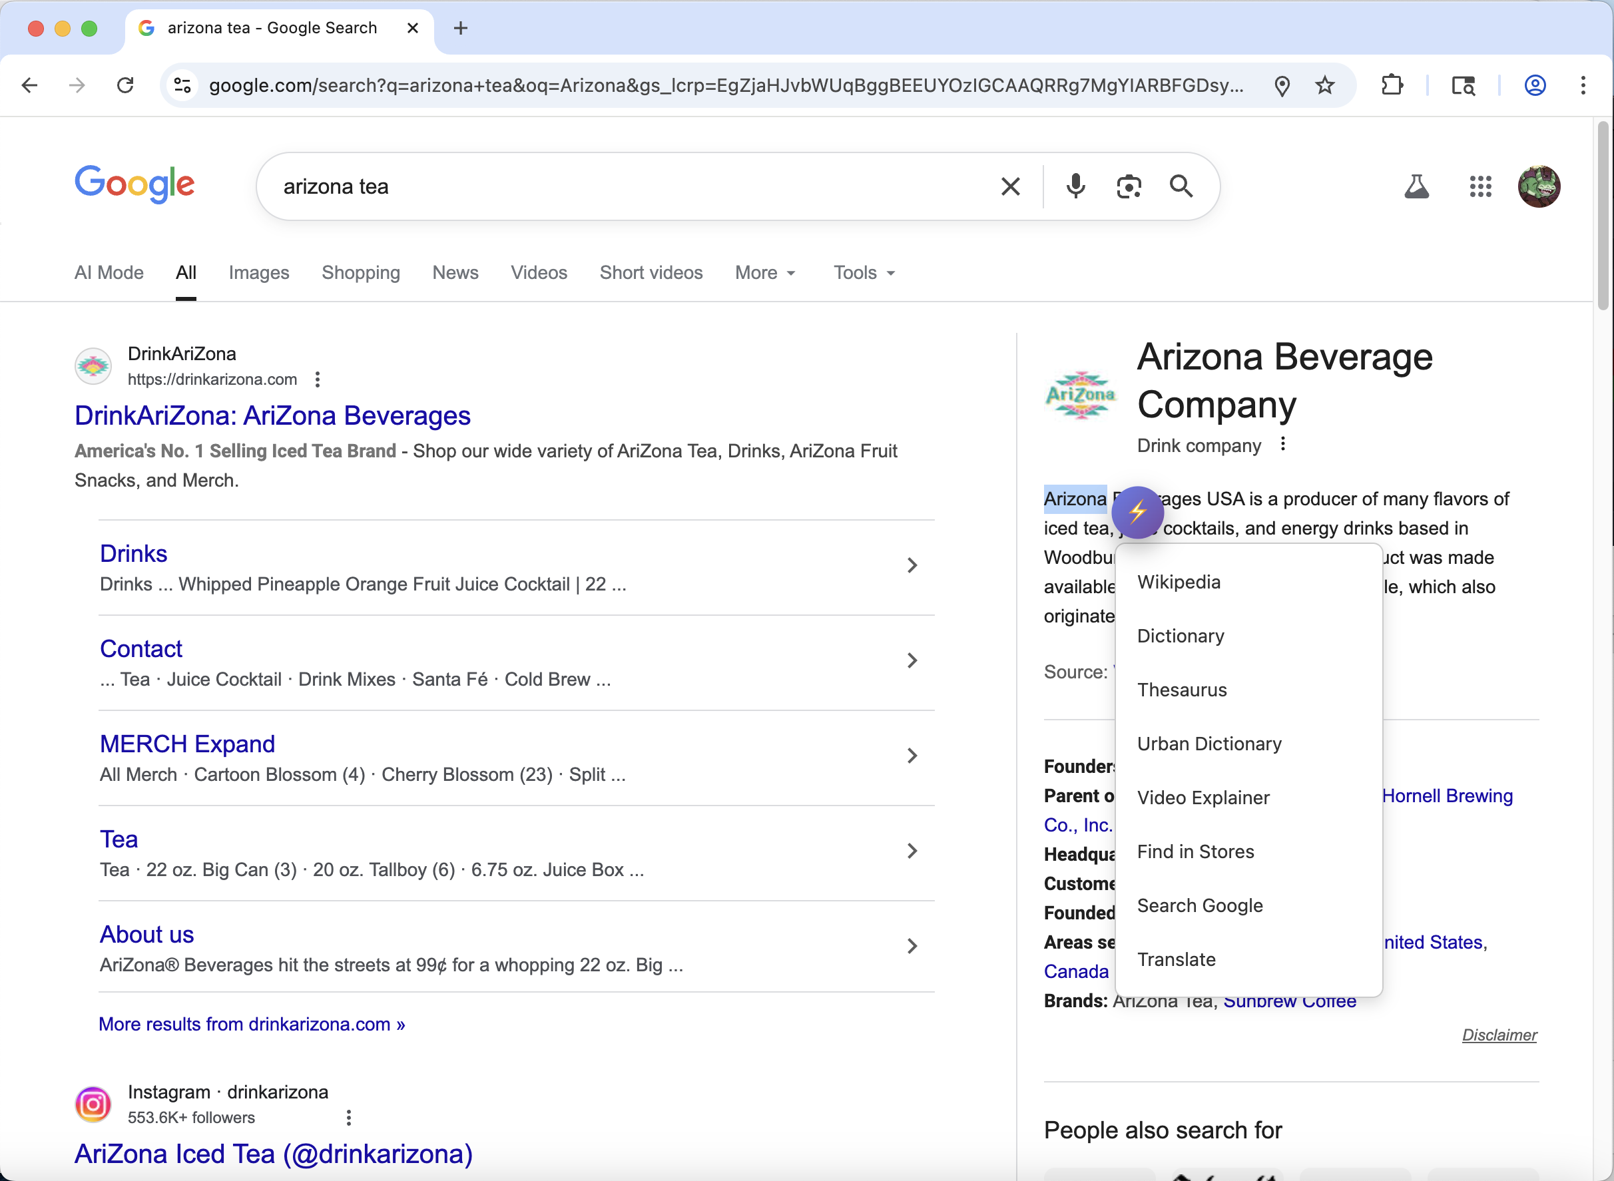1614x1181 pixels.
Task: Switch to the Images tab
Action: (259, 273)
